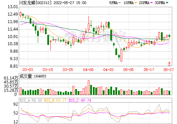Click the green 30PMA legend color marker
This screenshot has height=124, width=177.
tap(167, 3)
